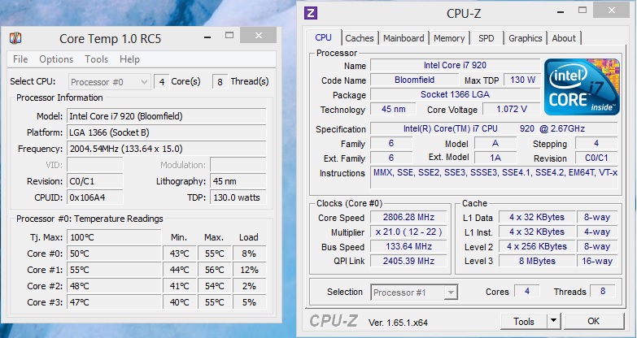Maximize the CPU-Z window
Viewport: 637px width, 338px height.
(x=582, y=10)
